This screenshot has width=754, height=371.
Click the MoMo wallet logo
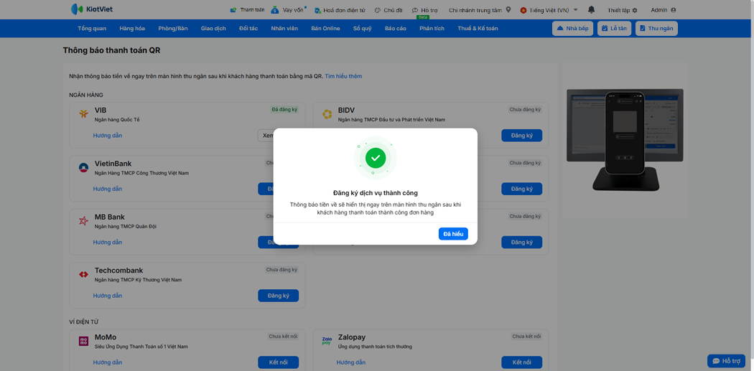(x=84, y=341)
